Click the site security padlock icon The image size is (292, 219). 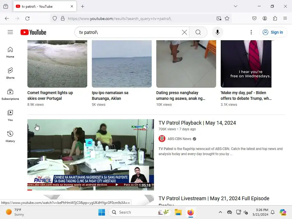pos(63,19)
